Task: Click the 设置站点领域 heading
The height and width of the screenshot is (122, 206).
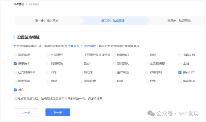Action: (x=28, y=37)
